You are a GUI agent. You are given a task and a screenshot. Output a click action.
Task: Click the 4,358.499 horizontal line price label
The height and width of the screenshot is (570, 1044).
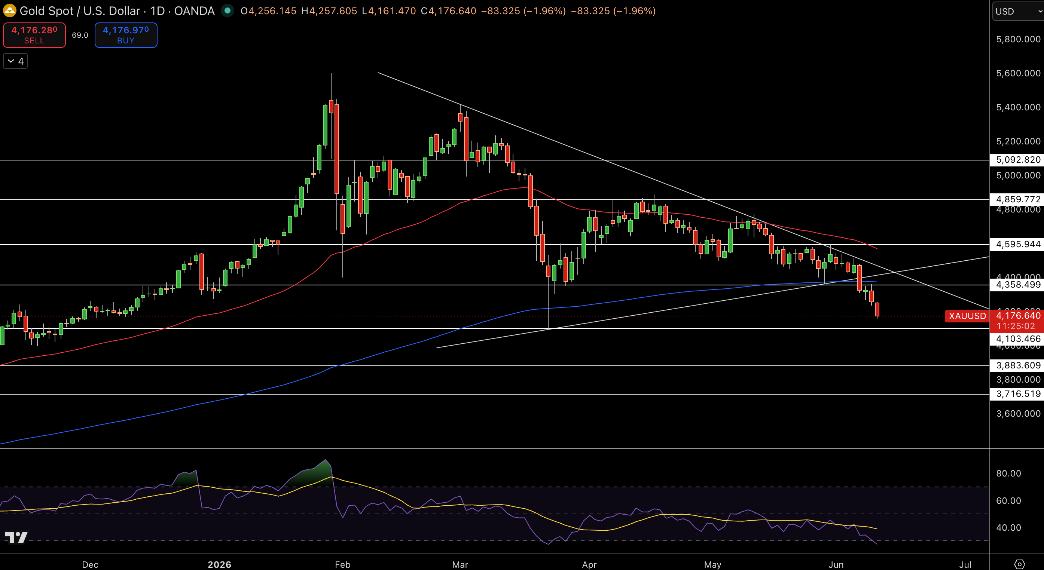[x=1018, y=285]
